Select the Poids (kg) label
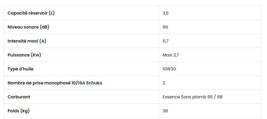 (19, 111)
